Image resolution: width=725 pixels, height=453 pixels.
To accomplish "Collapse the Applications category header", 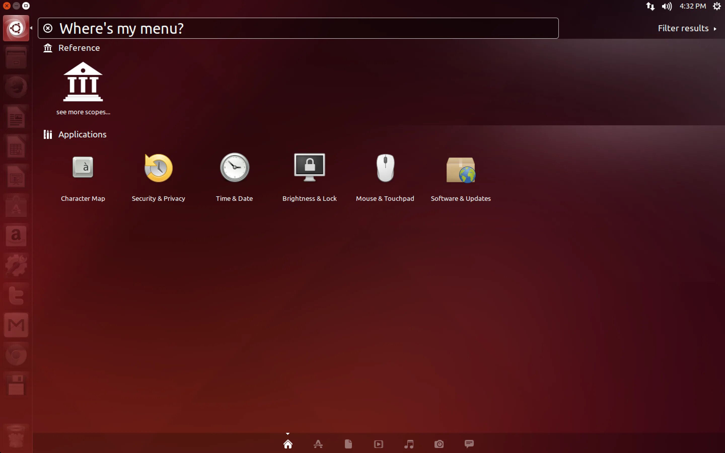I will 82,135.
